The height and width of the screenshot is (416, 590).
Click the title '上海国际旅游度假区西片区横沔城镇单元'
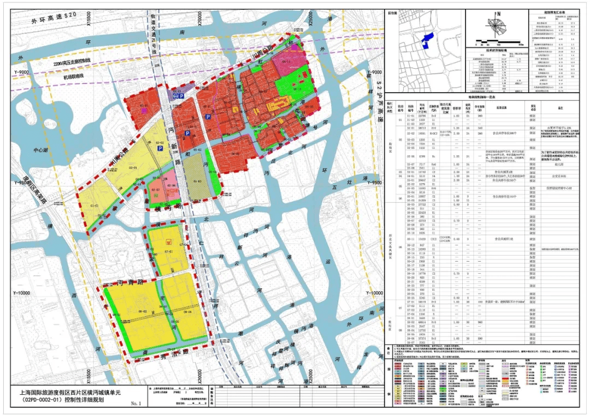click(x=70, y=393)
